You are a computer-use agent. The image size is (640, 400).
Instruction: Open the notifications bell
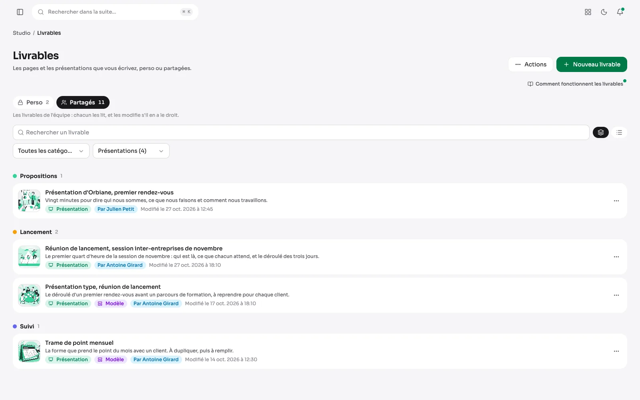click(x=620, y=12)
